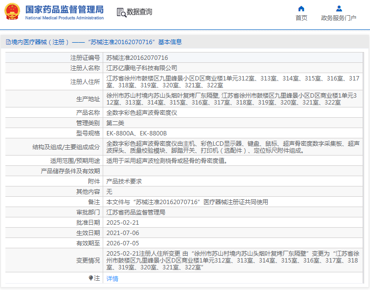370x290 pixels.
Task: Click the national emblem logo
Action: [12, 11]
